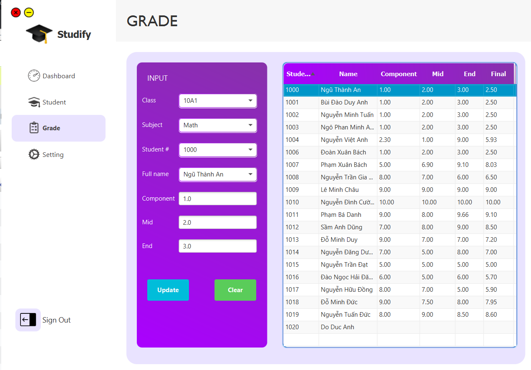Select the row for Nguyễn Tuấn Đức
The width and height of the screenshot is (531, 370).
[400, 315]
